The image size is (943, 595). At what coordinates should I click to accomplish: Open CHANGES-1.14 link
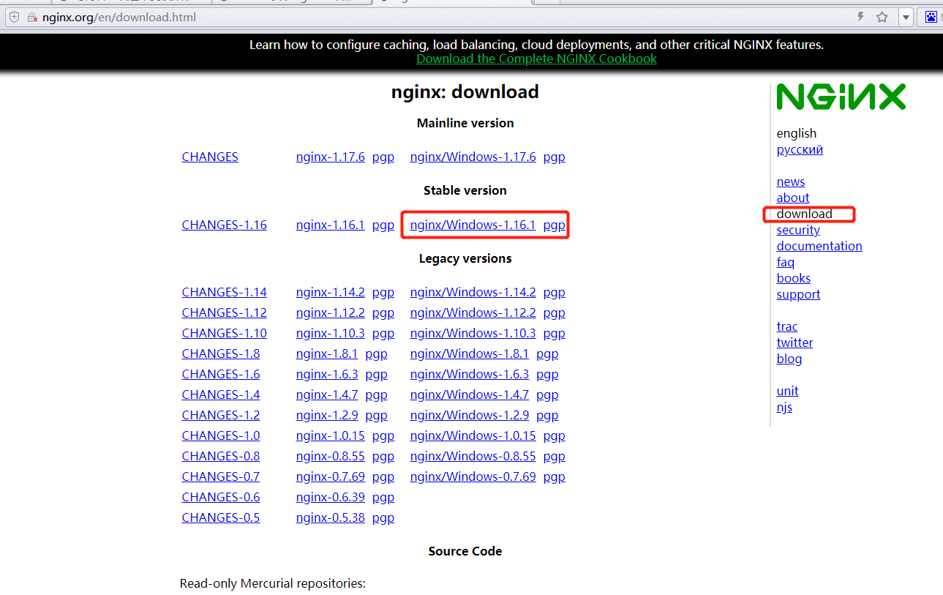tap(224, 292)
